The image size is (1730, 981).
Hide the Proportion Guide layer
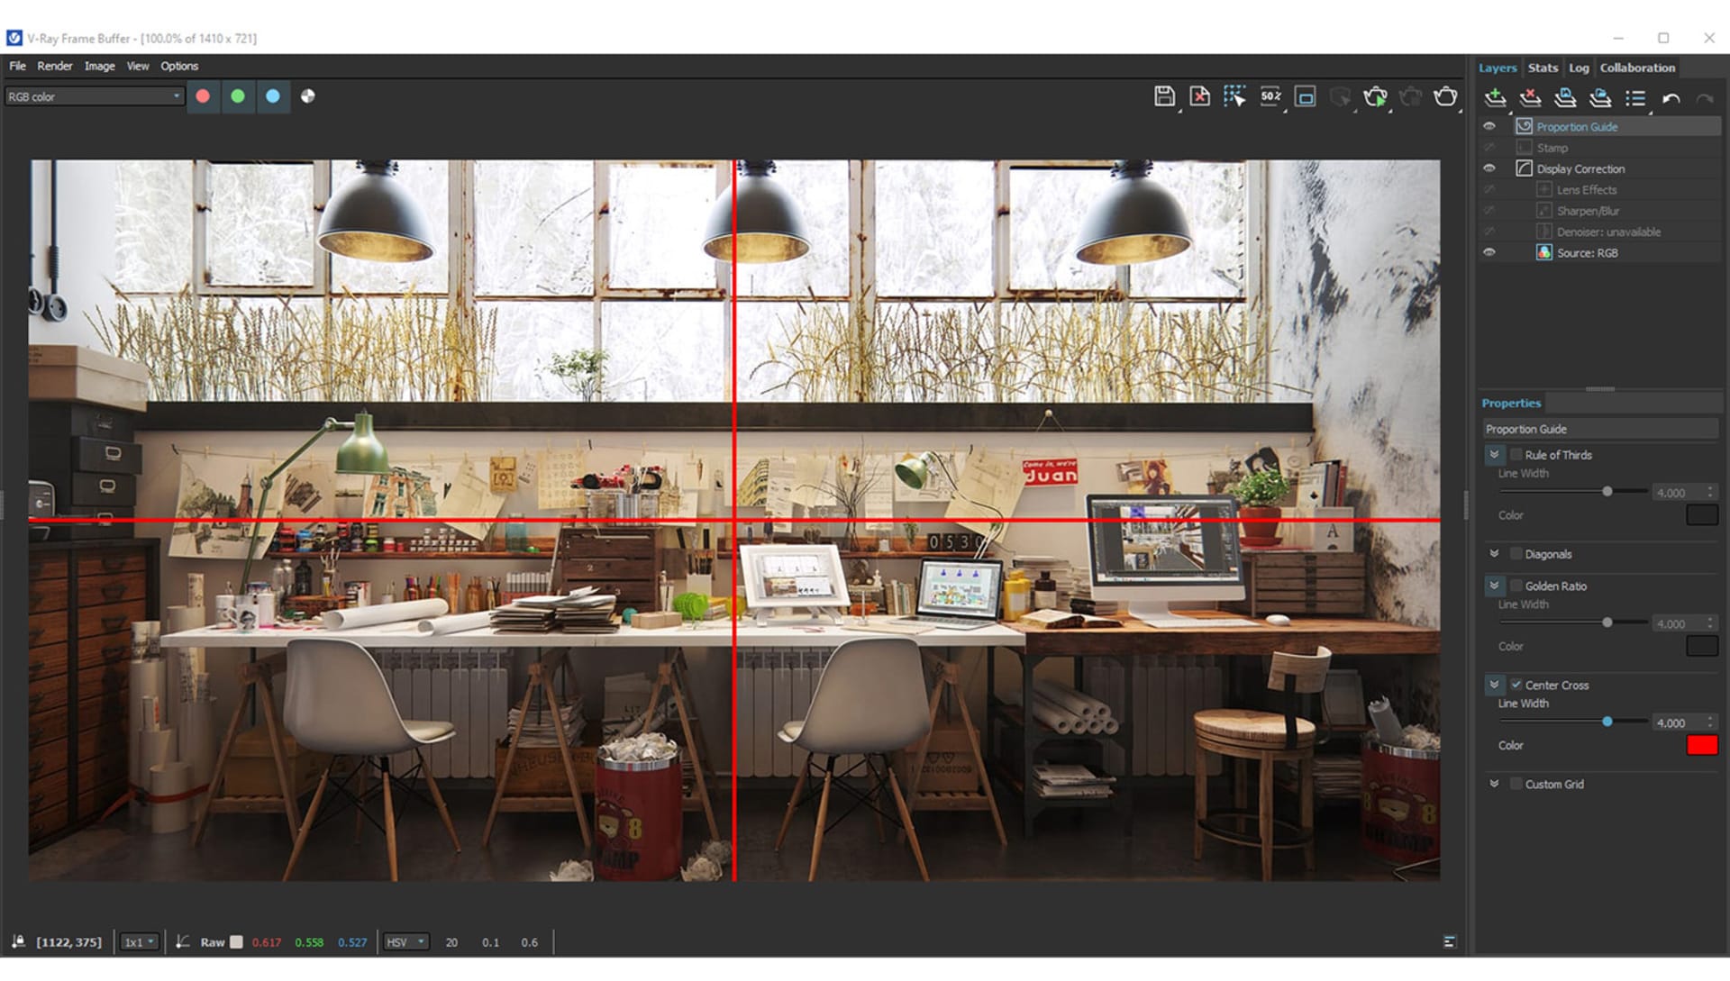(1489, 126)
